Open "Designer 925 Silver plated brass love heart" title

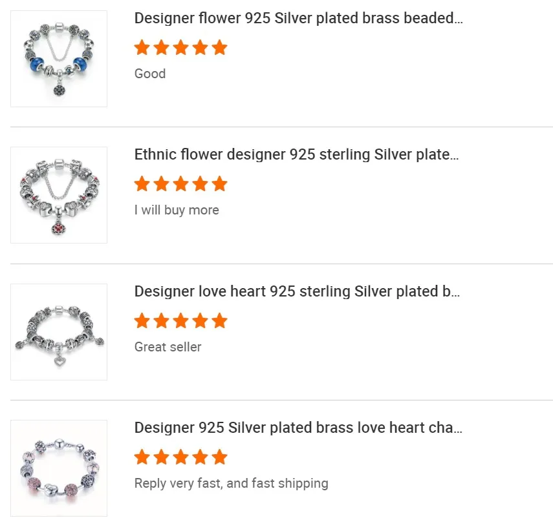(298, 428)
